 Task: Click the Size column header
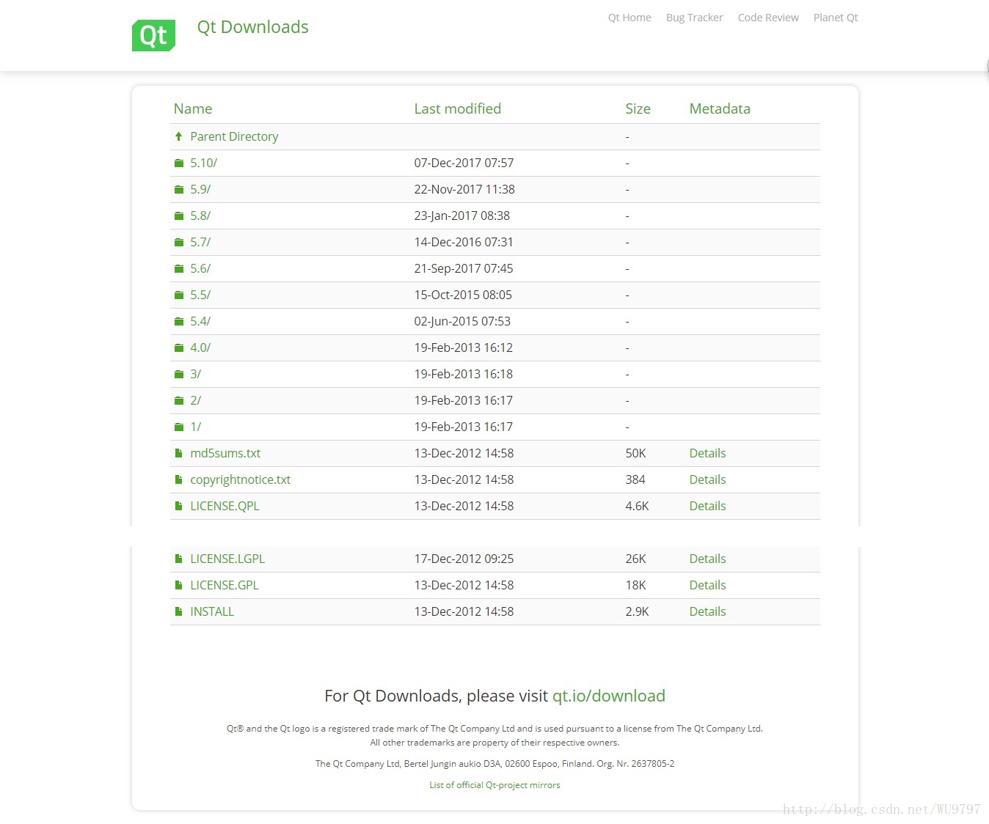point(638,108)
